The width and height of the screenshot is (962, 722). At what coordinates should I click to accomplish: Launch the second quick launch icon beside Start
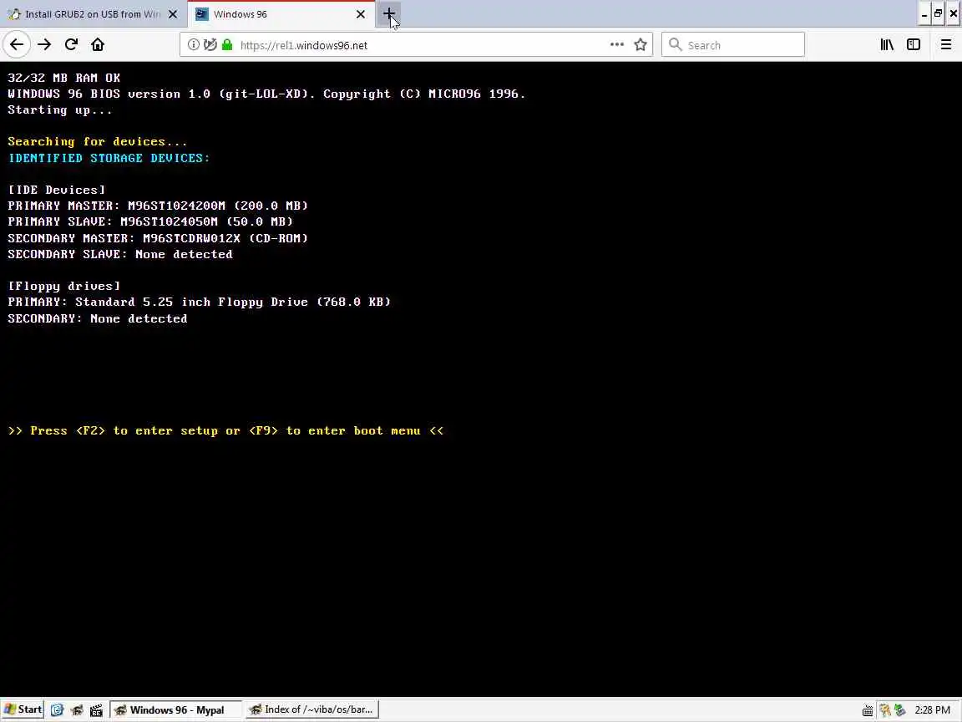(77, 710)
